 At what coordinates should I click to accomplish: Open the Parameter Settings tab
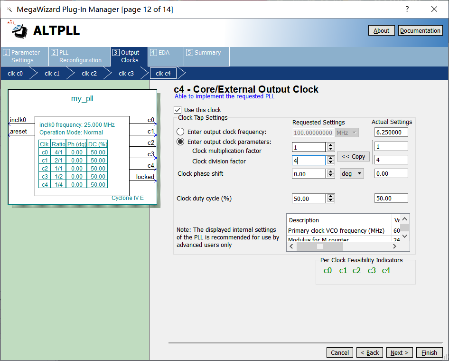(24, 57)
